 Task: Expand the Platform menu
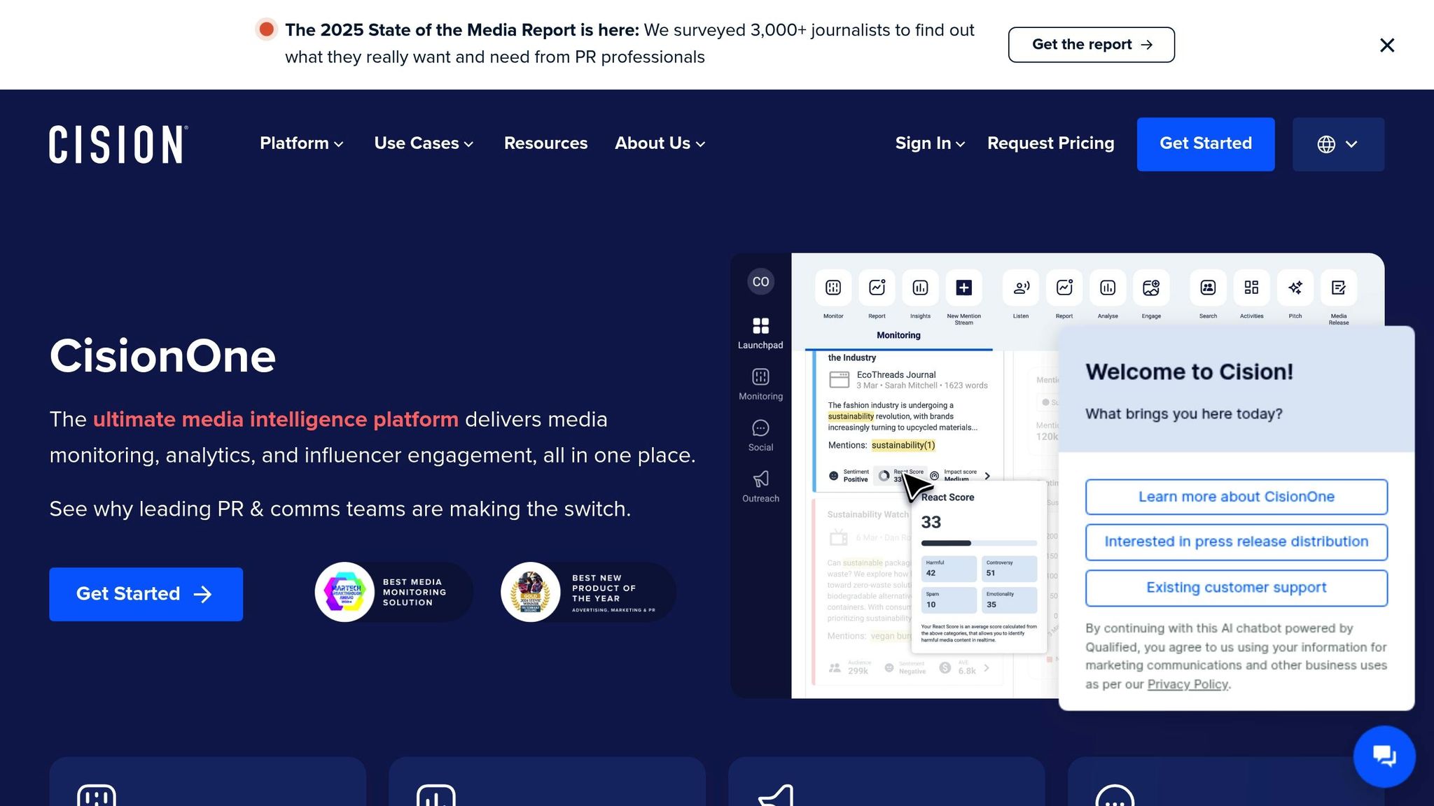[302, 143]
